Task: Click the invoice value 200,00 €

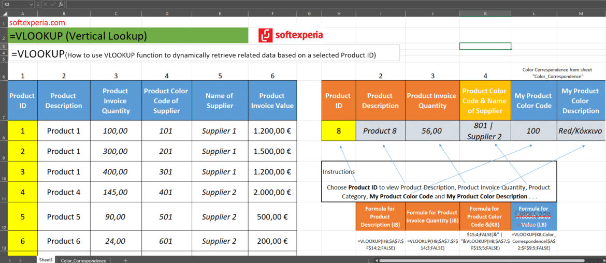Action: point(272,241)
